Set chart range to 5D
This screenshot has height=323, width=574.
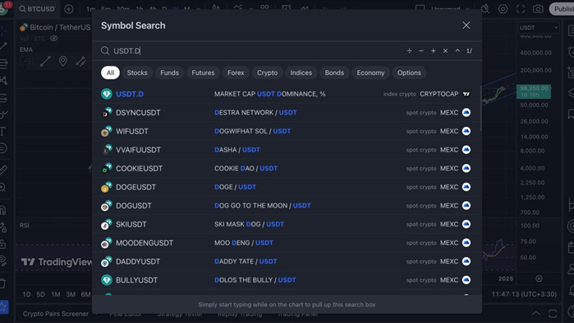pyautogui.click(x=40, y=294)
